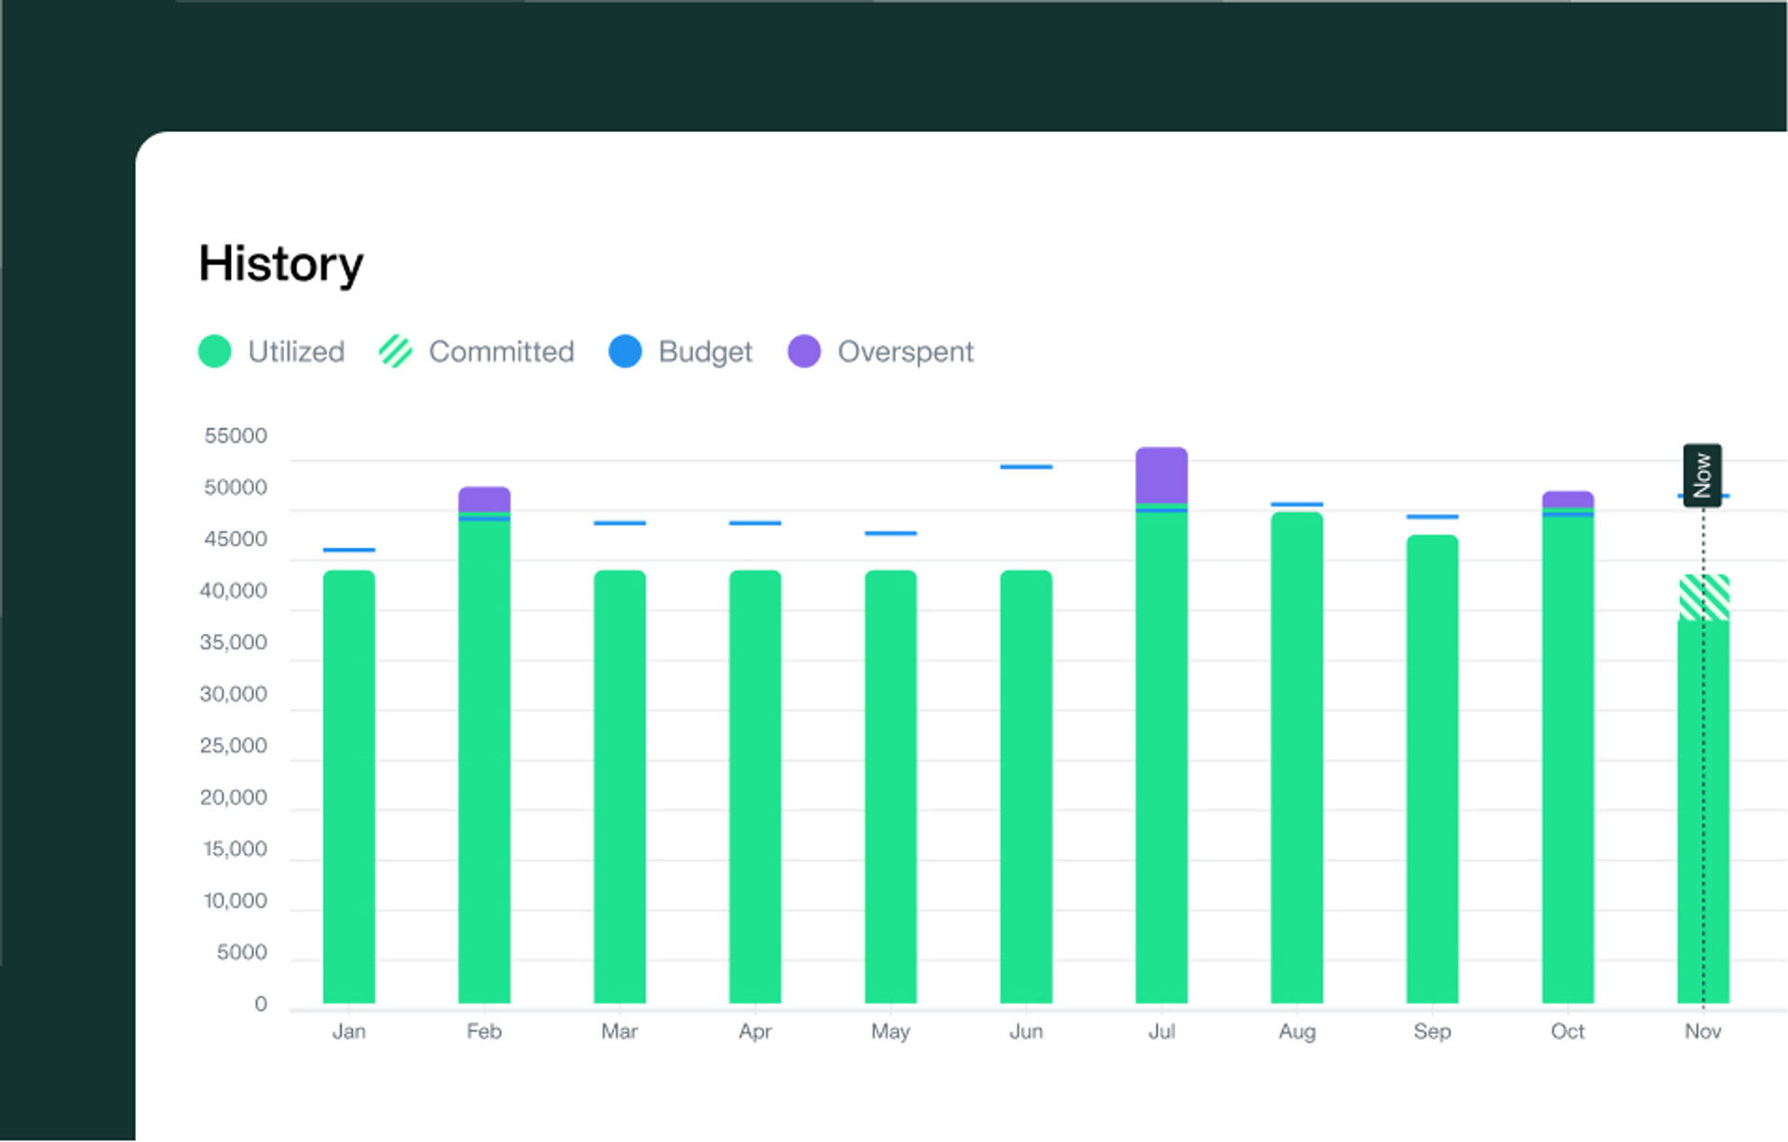Click the Now timeline marker label

(x=1702, y=476)
